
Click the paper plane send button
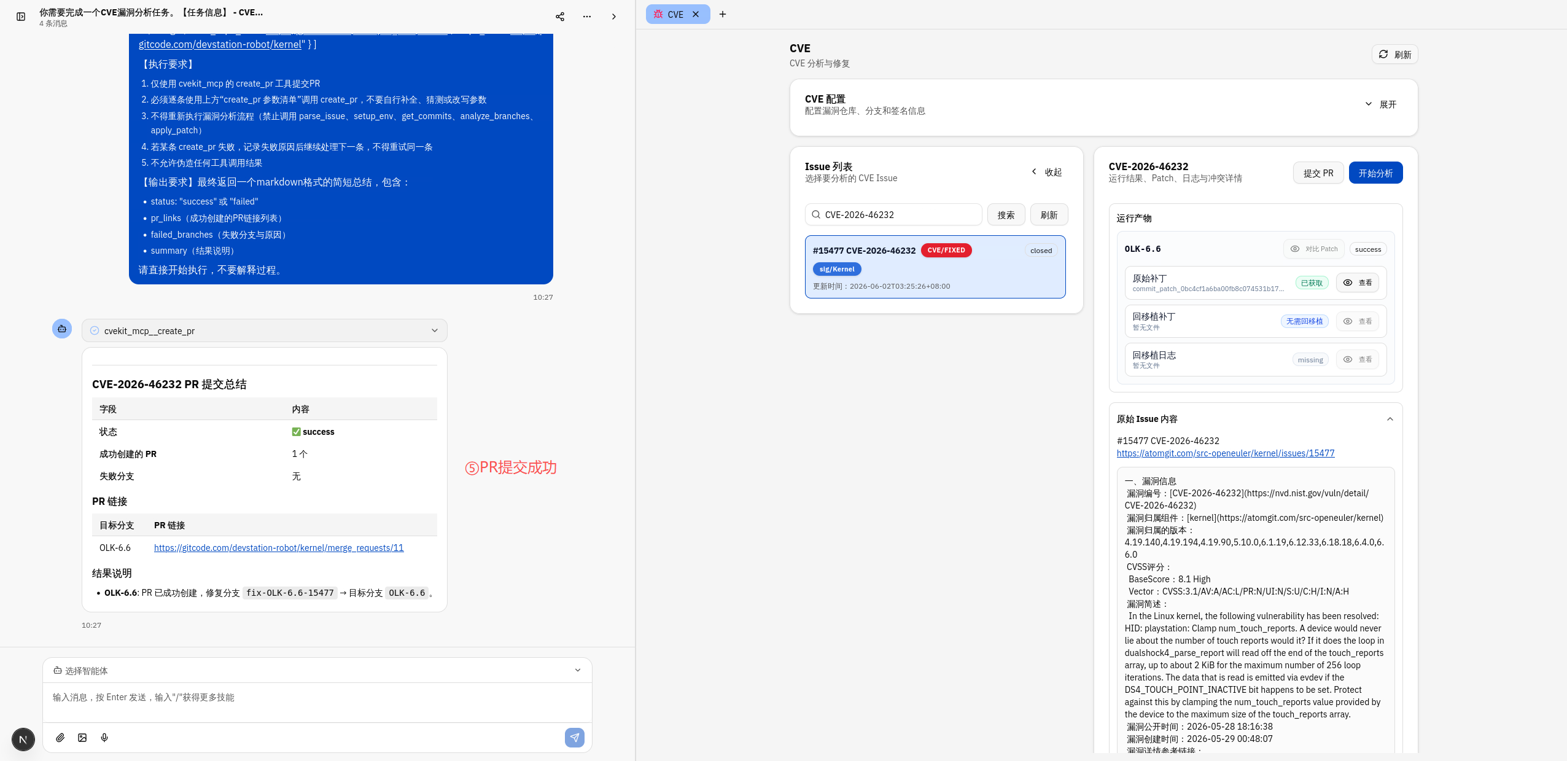575,738
